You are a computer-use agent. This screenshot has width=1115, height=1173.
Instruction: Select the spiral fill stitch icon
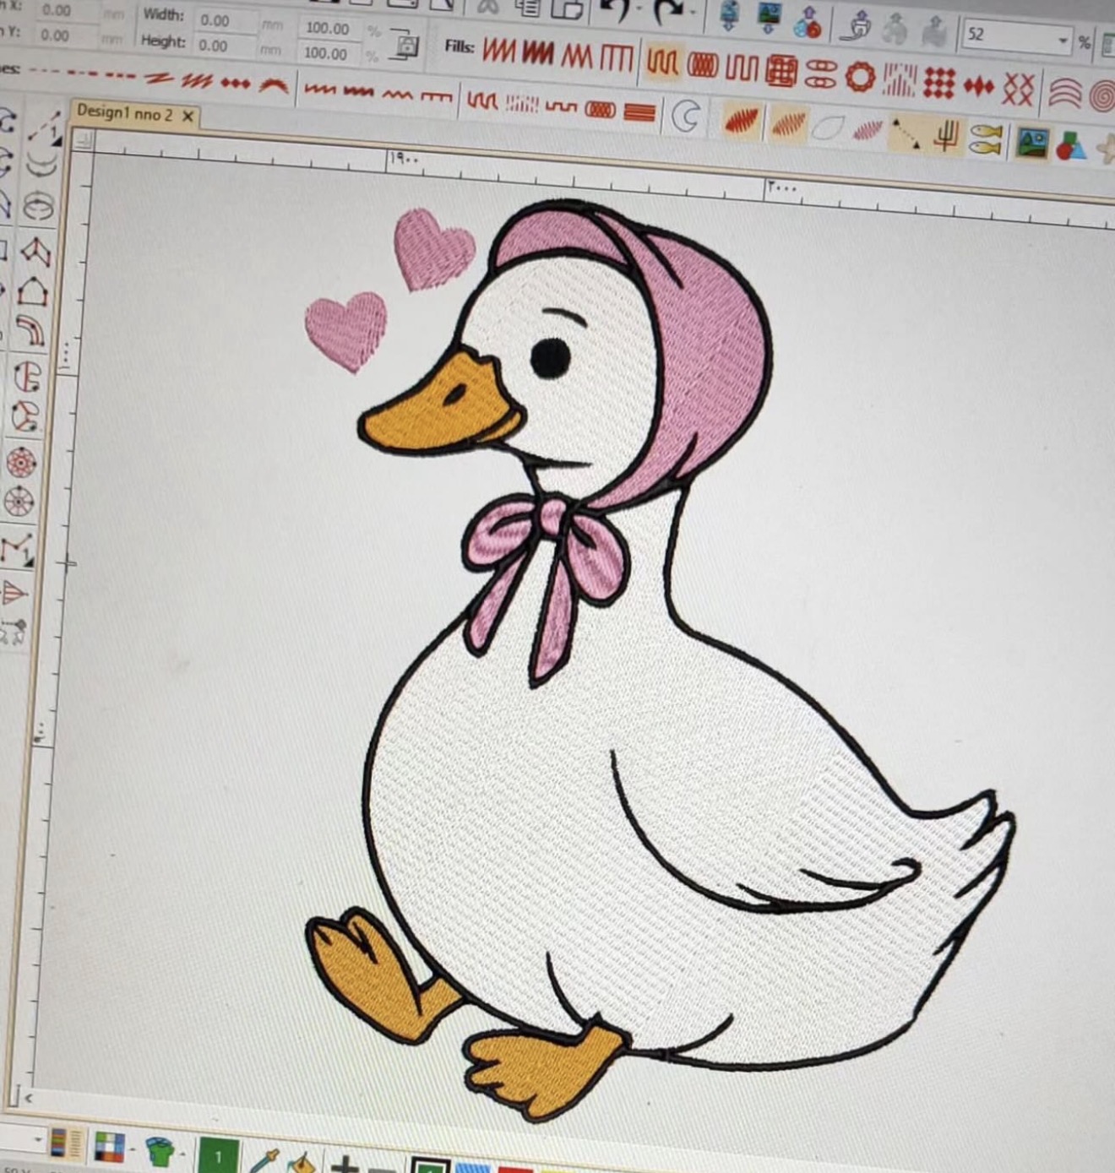(x=1102, y=95)
